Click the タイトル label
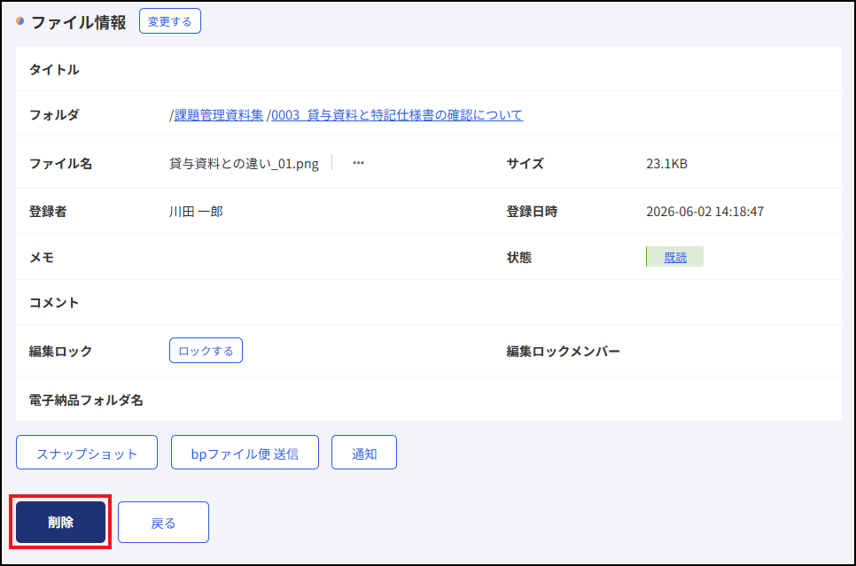This screenshot has height=566, width=856. pos(54,70)
